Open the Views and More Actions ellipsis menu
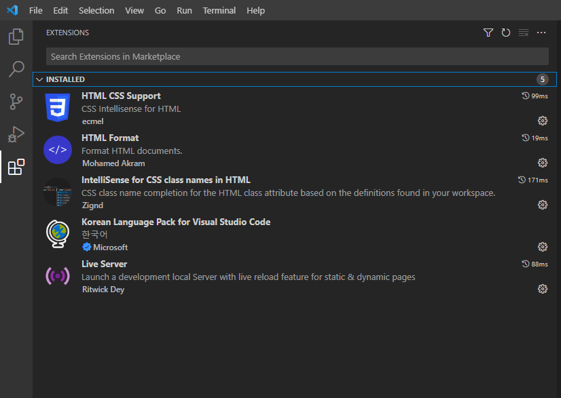The height and width of the screenshot is (398, 561). tap(541, 33)
